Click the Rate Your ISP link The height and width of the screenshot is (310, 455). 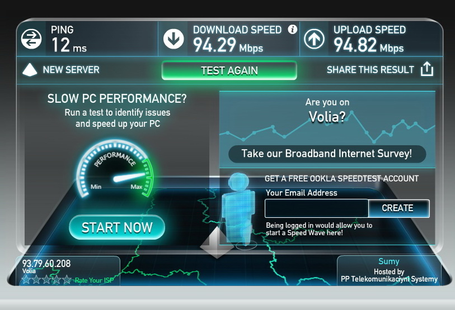94,280
